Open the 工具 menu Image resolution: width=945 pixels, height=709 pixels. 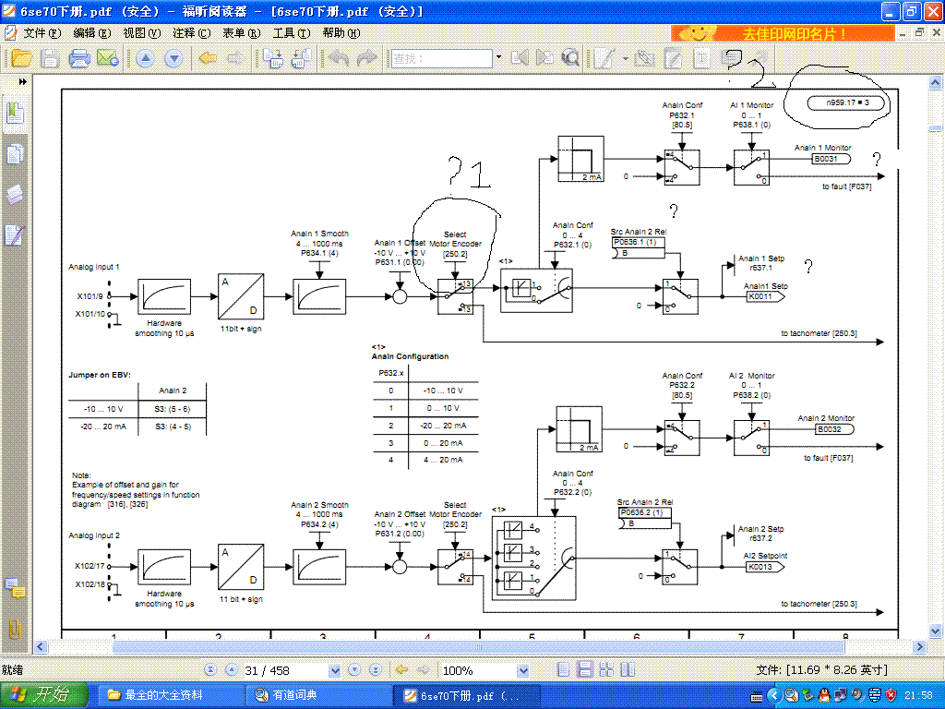pyautogui.click(x=291, y=33)
